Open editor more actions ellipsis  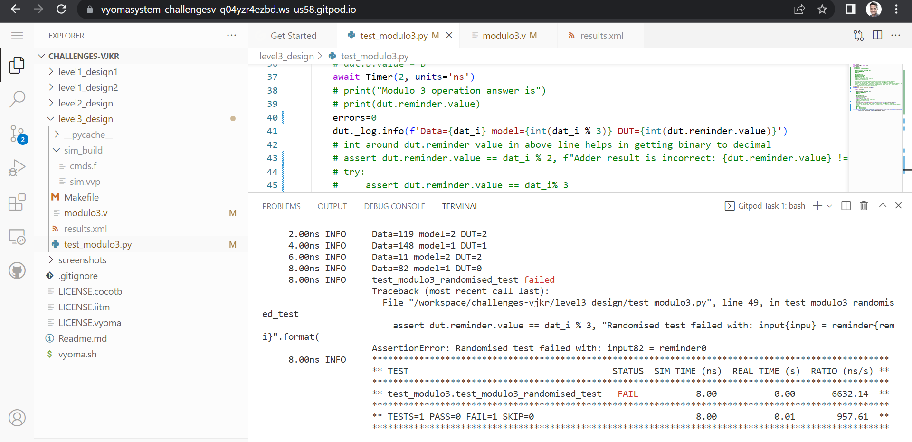(x=896, y=36)
